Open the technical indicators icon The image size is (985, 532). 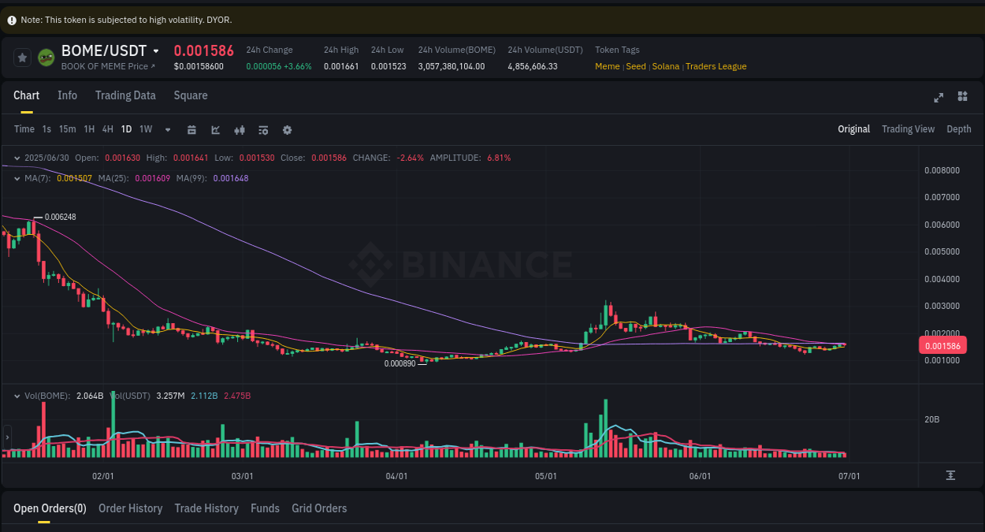pos(263,129)
